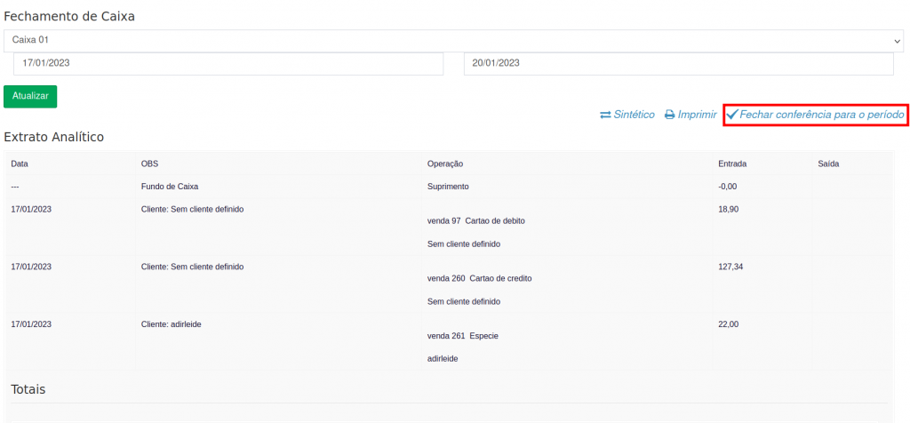Click the Entrada column header

pyautogui.click(x=732, y=164)
